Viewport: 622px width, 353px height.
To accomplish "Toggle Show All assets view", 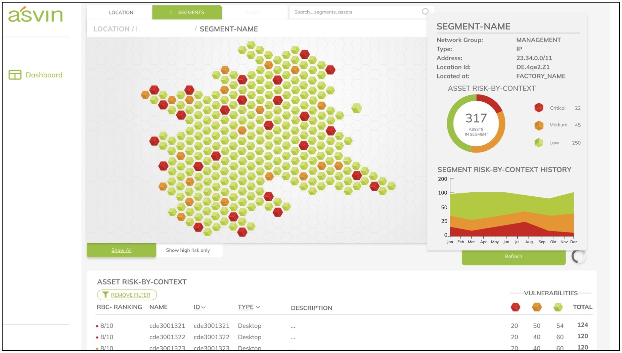I will tap(121, 250).
